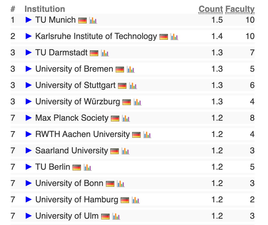Open the bar chart icon for TU Munich

tap(94, 20)
